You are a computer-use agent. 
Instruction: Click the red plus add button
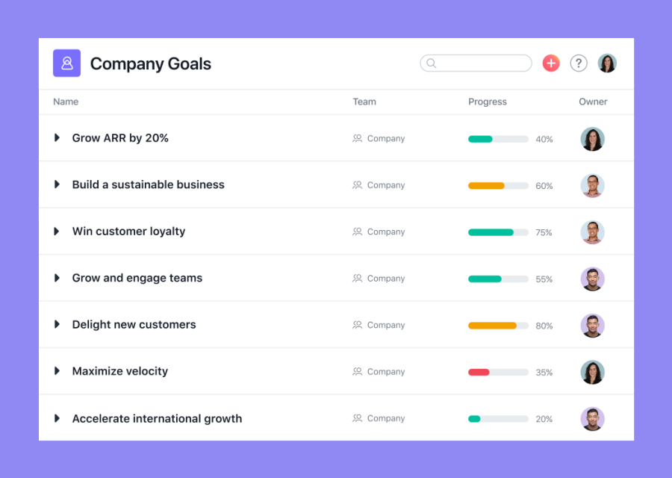[551, 63]
